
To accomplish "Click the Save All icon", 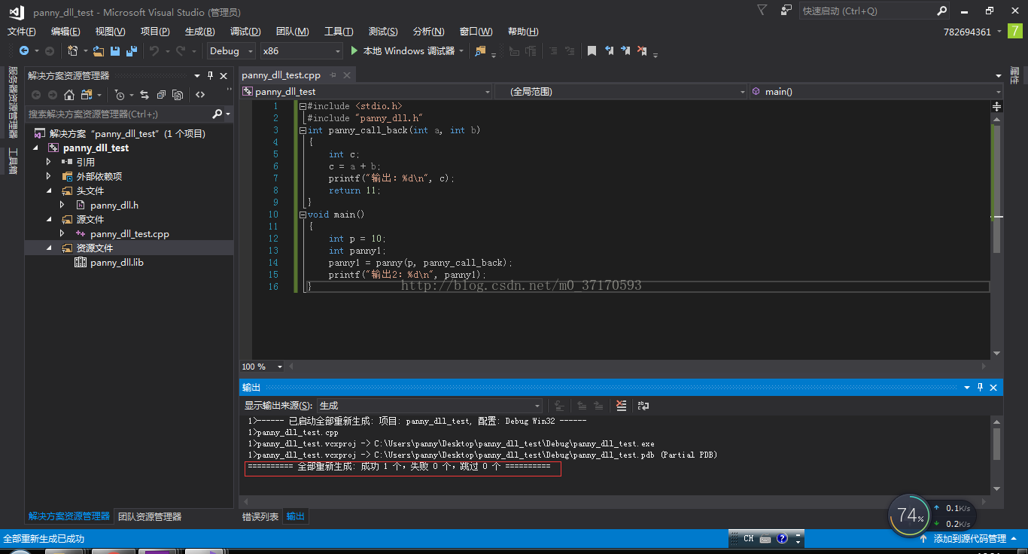I will (x=132, y=51).
